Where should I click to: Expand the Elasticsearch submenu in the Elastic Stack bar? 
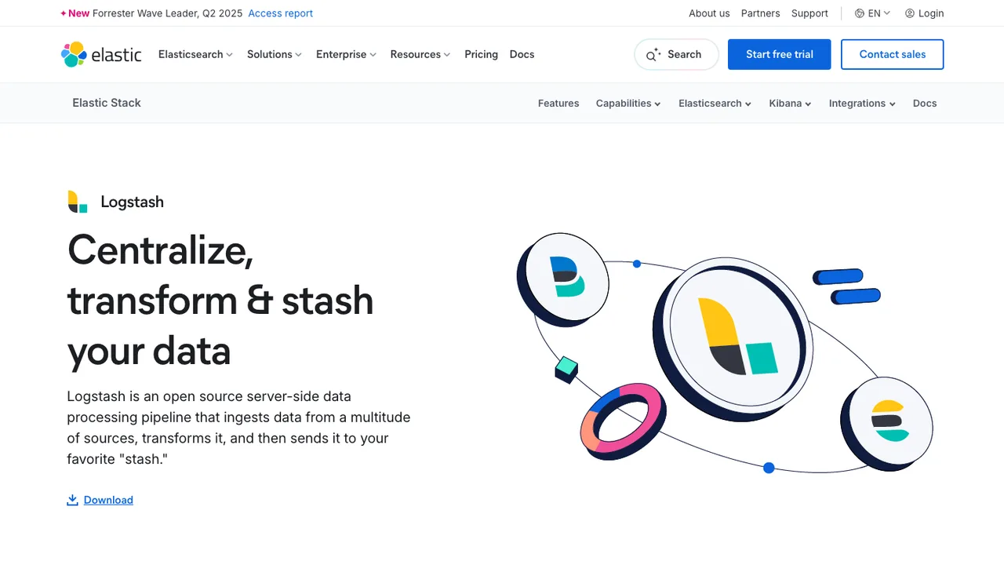click(x=715, y=103)
